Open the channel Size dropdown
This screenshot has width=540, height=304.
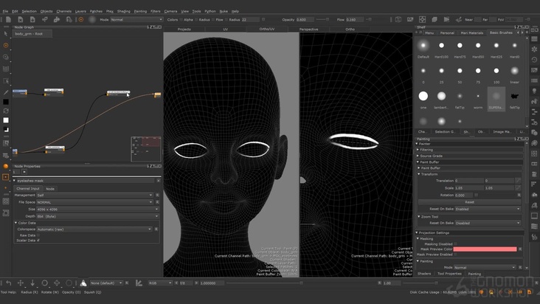(x=94, y=209)
